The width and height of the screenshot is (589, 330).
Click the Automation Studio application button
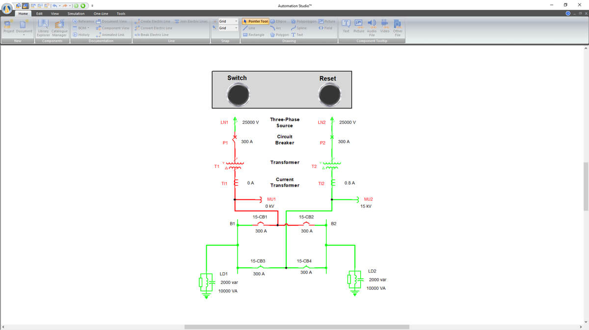(x=7, y=8)
